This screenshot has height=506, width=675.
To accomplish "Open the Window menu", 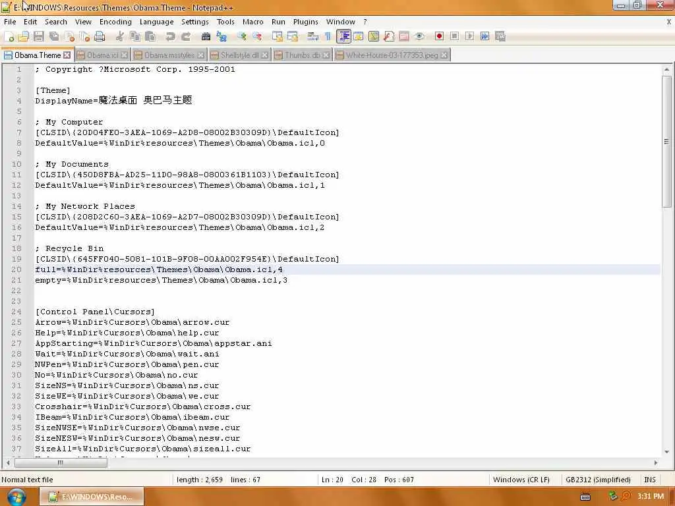I will click(341, 22).
